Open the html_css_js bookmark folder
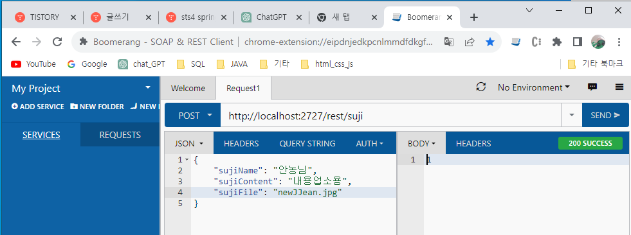 coord(327,64)
